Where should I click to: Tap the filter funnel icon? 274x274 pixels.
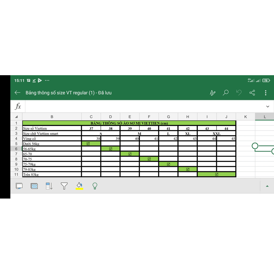[x=64, y=186]
